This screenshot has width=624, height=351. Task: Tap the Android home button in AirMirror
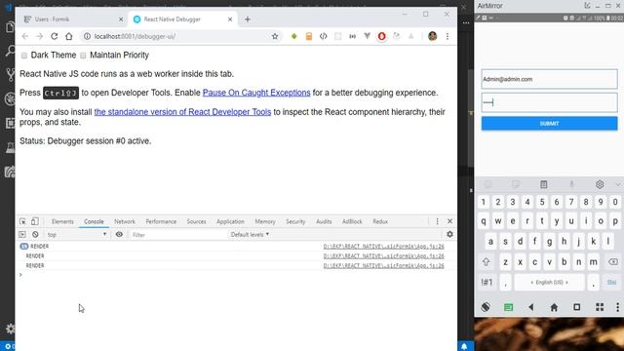pyautogui.click(x=554, y=307)
